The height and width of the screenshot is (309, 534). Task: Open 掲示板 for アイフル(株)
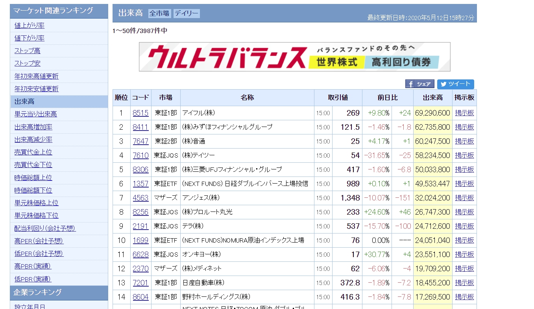(x=464, y=113)
